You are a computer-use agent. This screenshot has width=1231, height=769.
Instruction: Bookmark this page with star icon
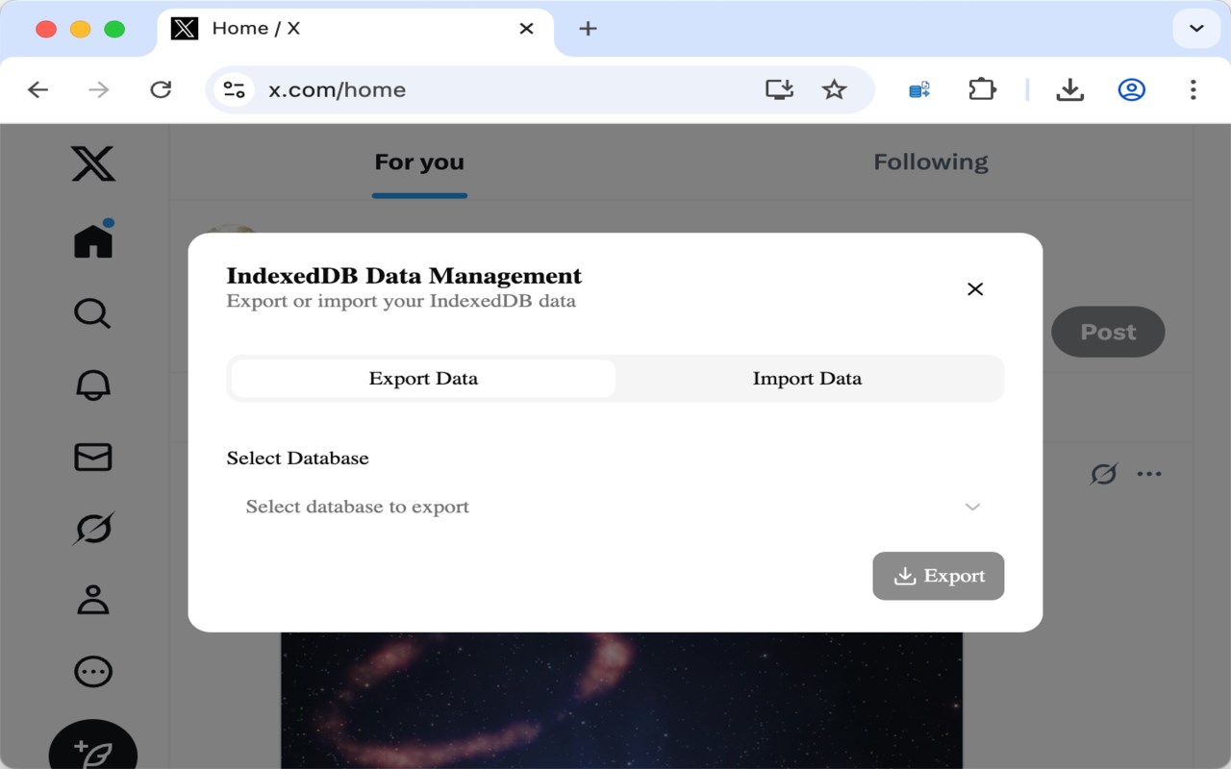[x=834, y=89]
